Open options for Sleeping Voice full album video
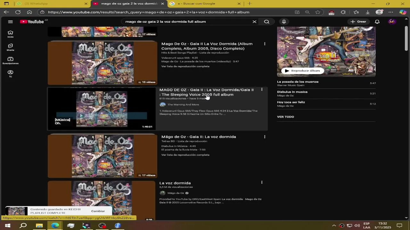 click(x=262, y=90)
